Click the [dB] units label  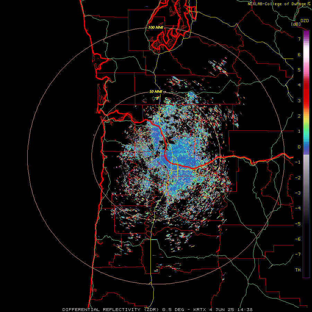(296, 24)
